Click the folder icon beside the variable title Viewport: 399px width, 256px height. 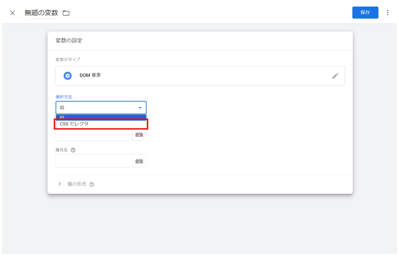[x=66, y=13]
